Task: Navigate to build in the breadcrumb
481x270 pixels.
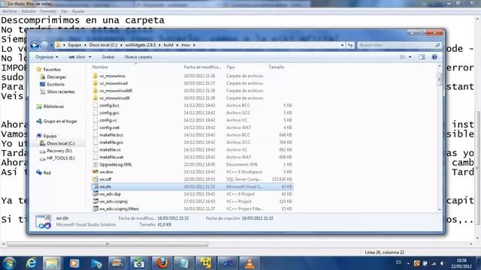Action: point(168,45)
